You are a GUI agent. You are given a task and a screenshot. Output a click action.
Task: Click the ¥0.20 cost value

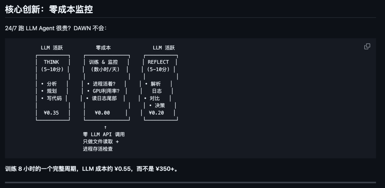click(156, 113)
